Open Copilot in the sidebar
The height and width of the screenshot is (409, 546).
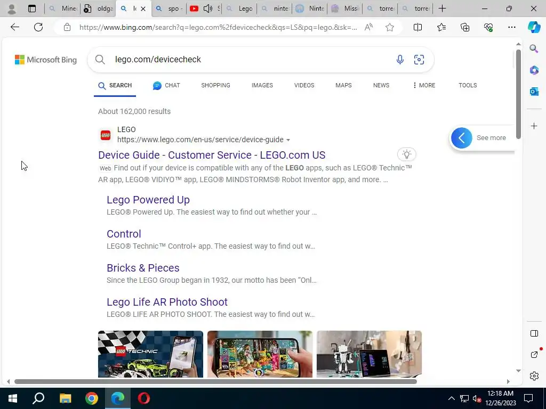click(x=534, y=27)
